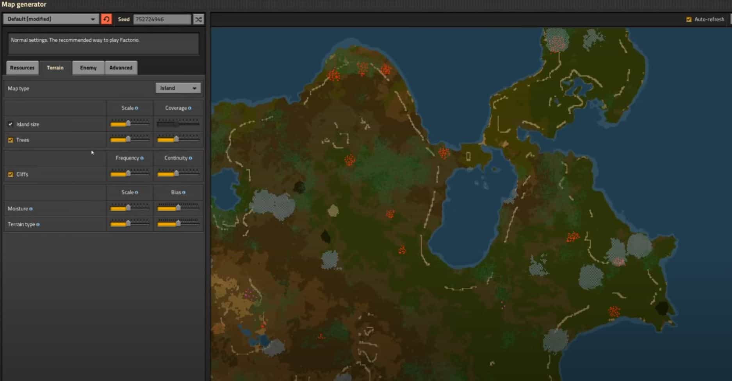Image resolution: width=732 pixels, height=381 pixels.
Task: Click the 'Normal settings' description text
Action: tap(75, 40)
